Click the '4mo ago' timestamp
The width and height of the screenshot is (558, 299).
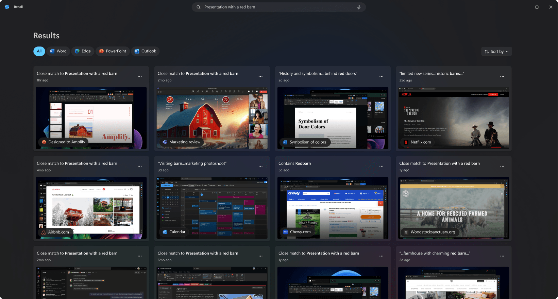point(44,170)
